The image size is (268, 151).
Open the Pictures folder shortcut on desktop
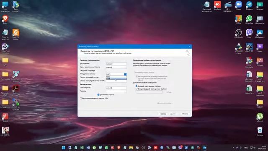click(x=260, y=34)
